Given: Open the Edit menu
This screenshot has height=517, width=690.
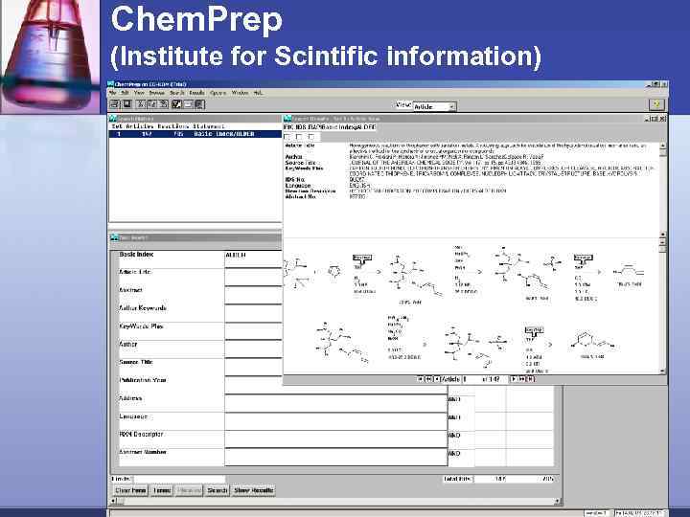Looking at the screenshot, I should (x=125, y=93).
